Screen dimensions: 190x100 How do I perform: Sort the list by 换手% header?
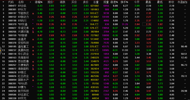[124, 2]
